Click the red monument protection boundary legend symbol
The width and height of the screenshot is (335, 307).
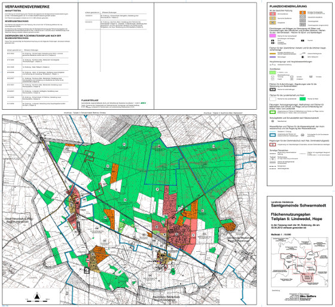point(273,145)
